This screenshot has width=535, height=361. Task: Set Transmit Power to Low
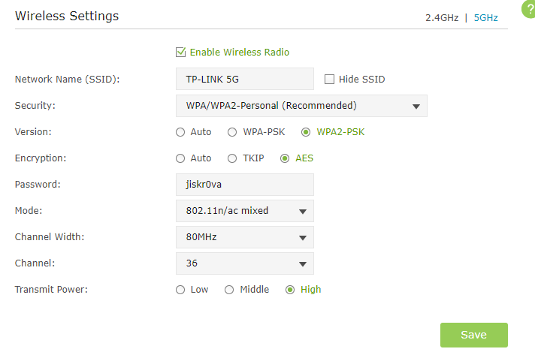(x=180, y=290)
